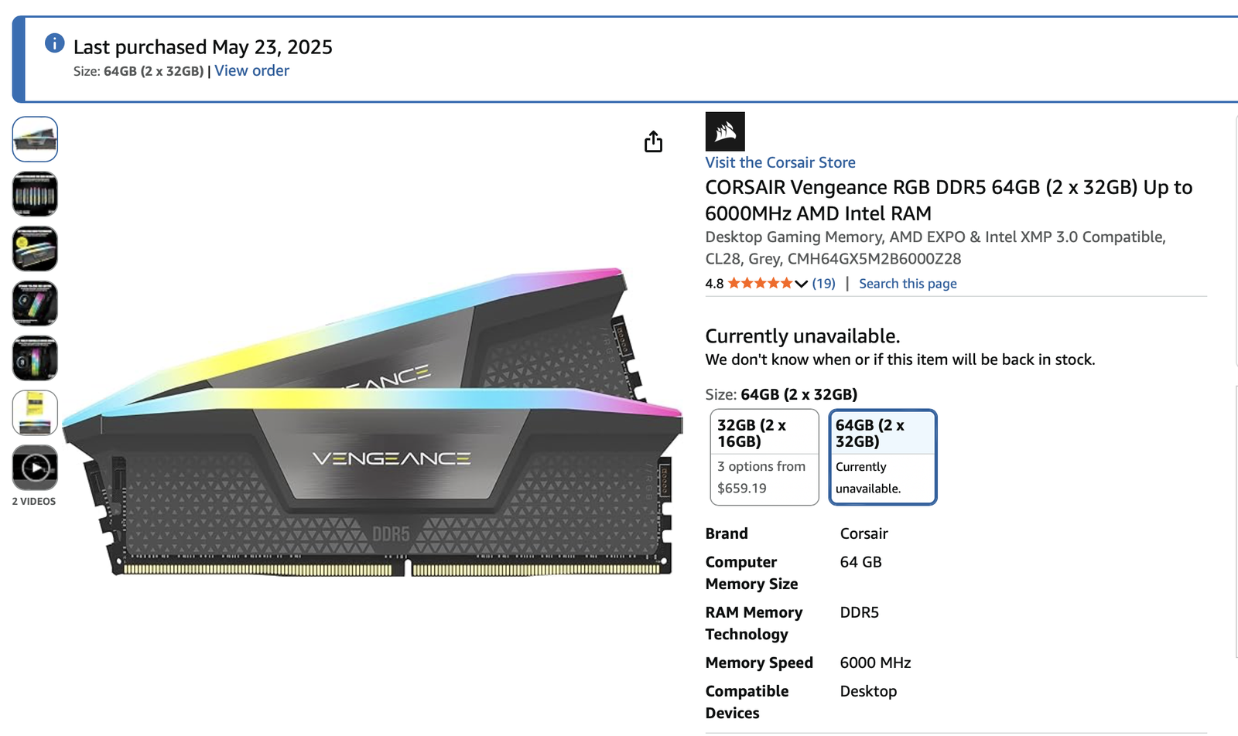The width and height of the screenshot is (1238, 736).
Task: Select the sixth thumbnail with yellow packaging
Action: point(35,413)
